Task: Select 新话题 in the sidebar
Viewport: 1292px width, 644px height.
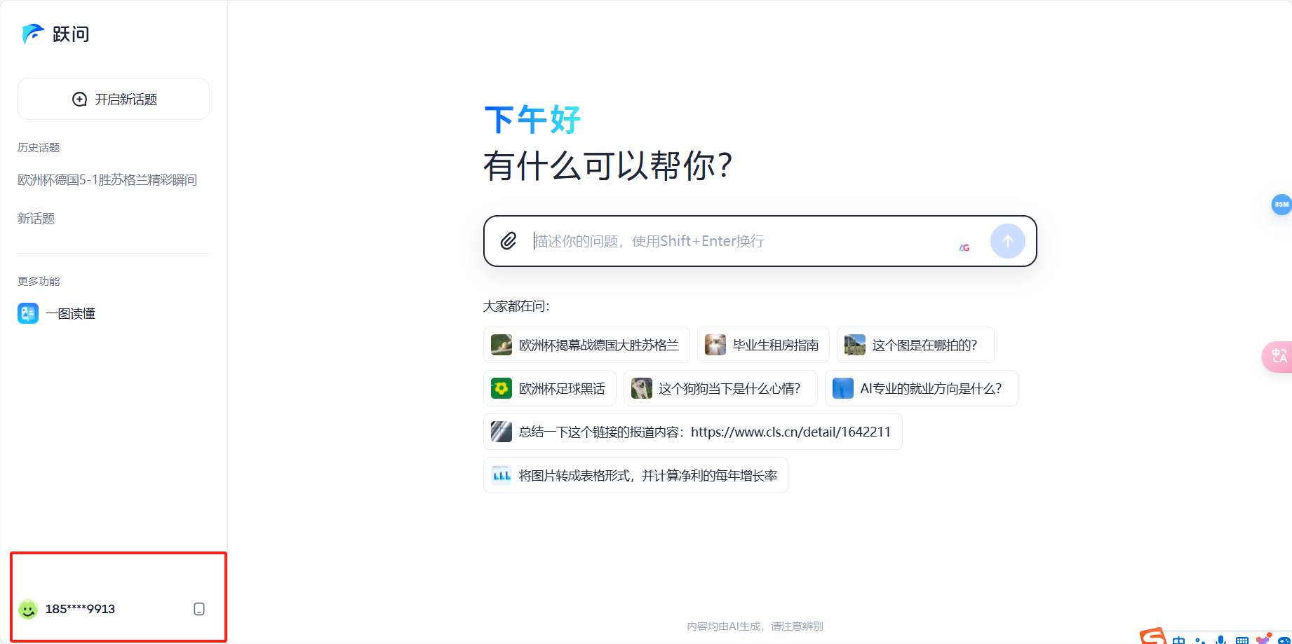Action: coord(36,218)
